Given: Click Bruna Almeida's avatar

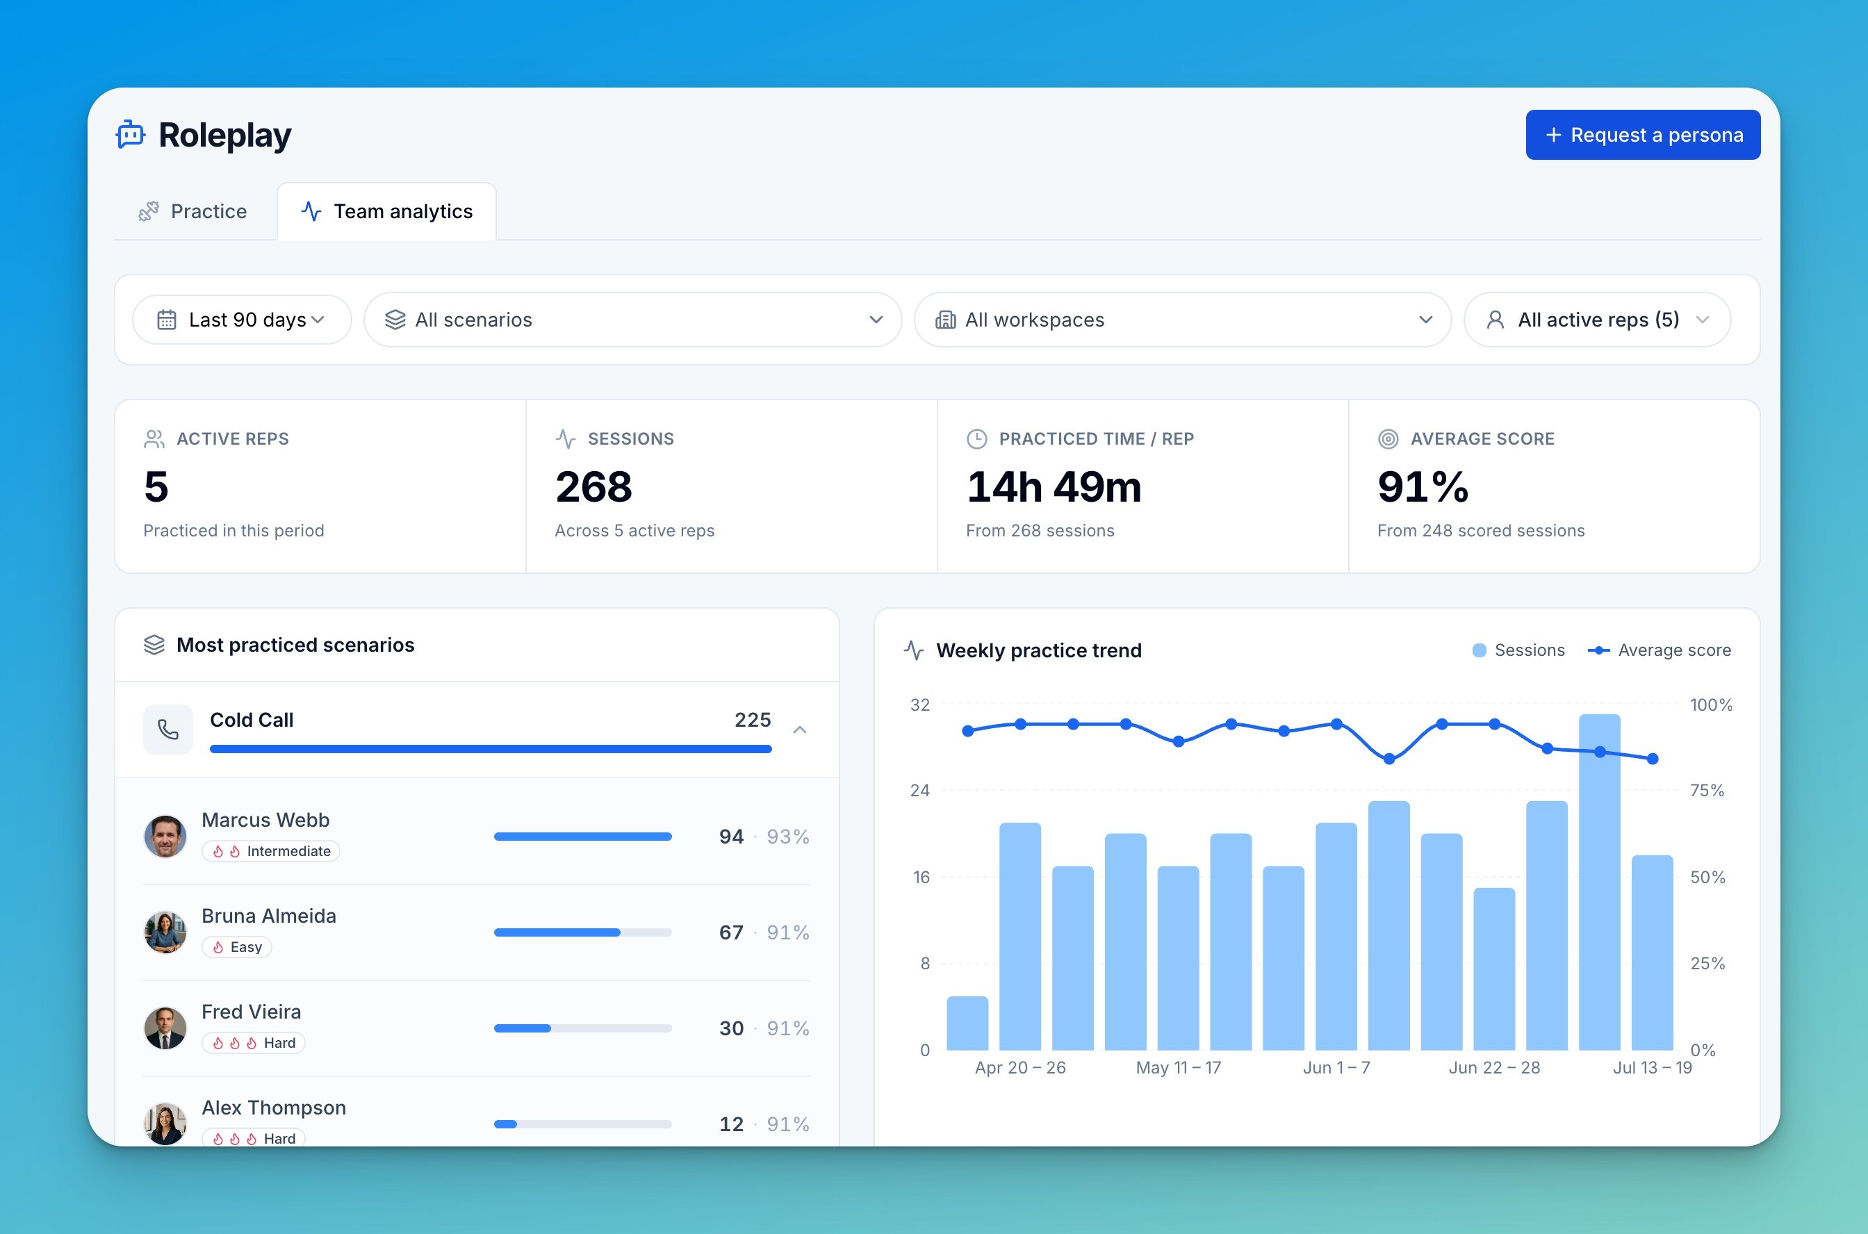Looking at the screenshot, I should (x=165, y=932).
